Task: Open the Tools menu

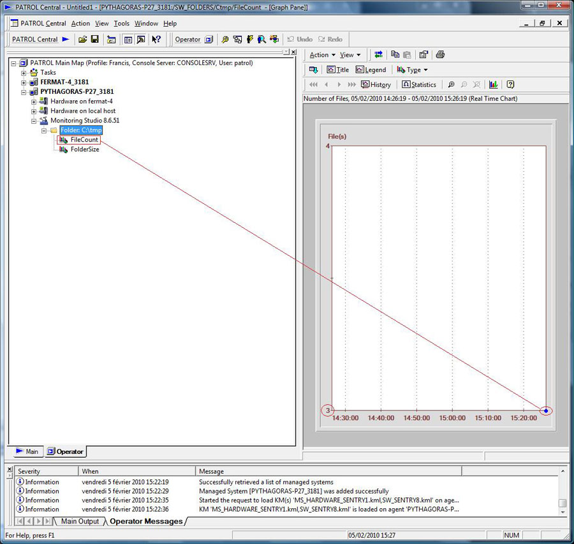Action: pyautogui.click(x=121, y=24)
